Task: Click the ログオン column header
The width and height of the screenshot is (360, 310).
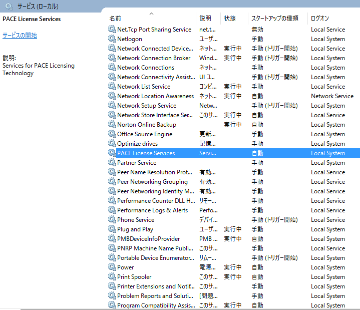Action: 319,19
